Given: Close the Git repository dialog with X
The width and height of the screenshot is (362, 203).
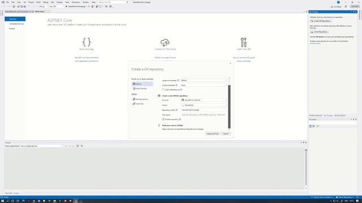Looking at the screenshot, I should pos(230,64).
